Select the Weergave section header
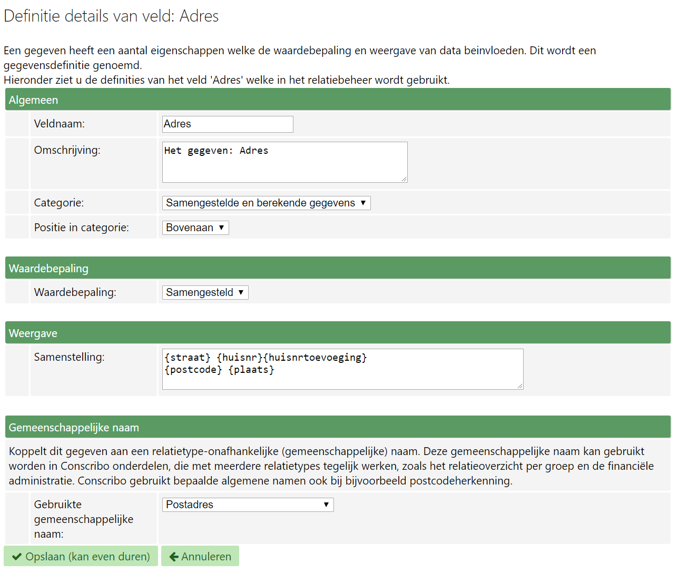 coord(338,333)
